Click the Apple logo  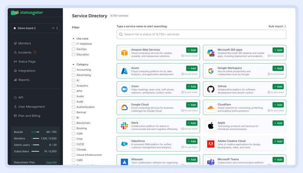click(x=211, y=126)
